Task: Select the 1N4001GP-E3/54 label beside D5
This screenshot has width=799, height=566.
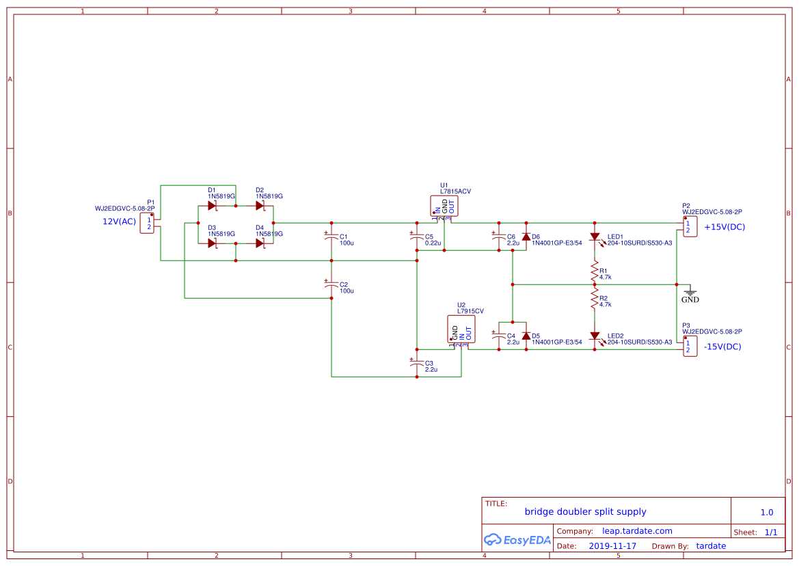Action: pyautogui.click(x=556, y=342)
